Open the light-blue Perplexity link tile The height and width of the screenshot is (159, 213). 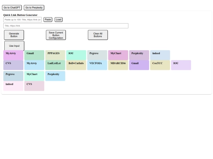(x=55, y=76)
